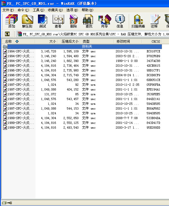This screenshot has height=206, width=169.
Task: Launch the 向导 (Wizard) tool
Action: 105,21
